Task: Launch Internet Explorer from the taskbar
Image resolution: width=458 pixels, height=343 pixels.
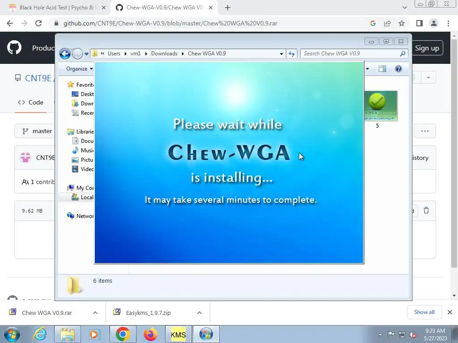Action: tap(40, 334)
